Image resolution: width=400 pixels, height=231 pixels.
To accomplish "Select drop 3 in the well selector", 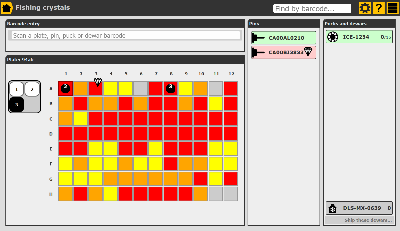I will click(x=17, y=105).
